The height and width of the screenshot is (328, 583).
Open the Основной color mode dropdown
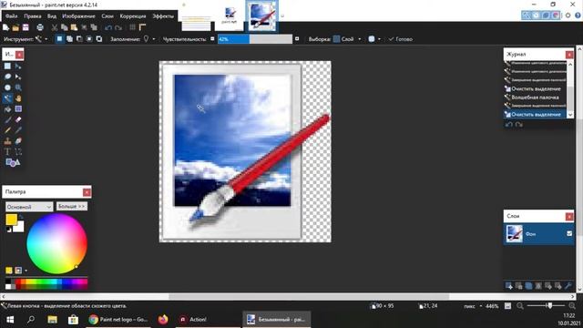click(x=29, y=207)
